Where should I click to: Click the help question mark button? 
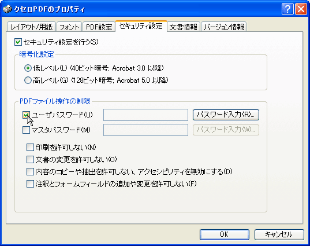[287, 9]
